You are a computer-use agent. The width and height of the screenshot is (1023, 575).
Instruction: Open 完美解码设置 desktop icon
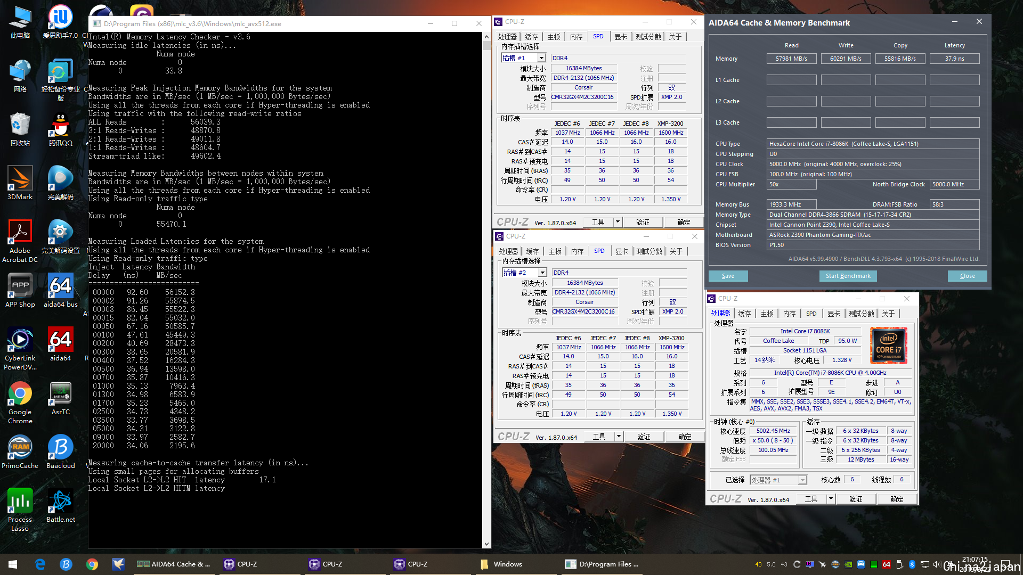pos(60,236)
